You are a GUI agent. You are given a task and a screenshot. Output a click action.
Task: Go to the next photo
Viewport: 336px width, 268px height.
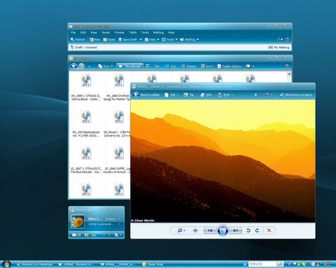[x=235, y=230]
